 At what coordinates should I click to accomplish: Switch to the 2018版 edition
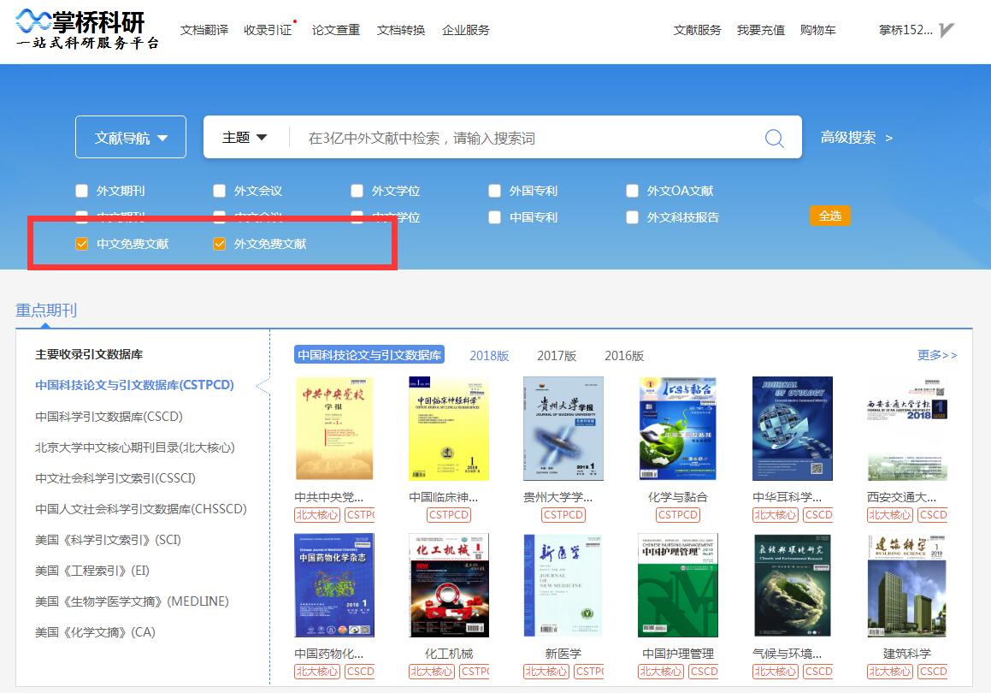[x=489, y=355]
